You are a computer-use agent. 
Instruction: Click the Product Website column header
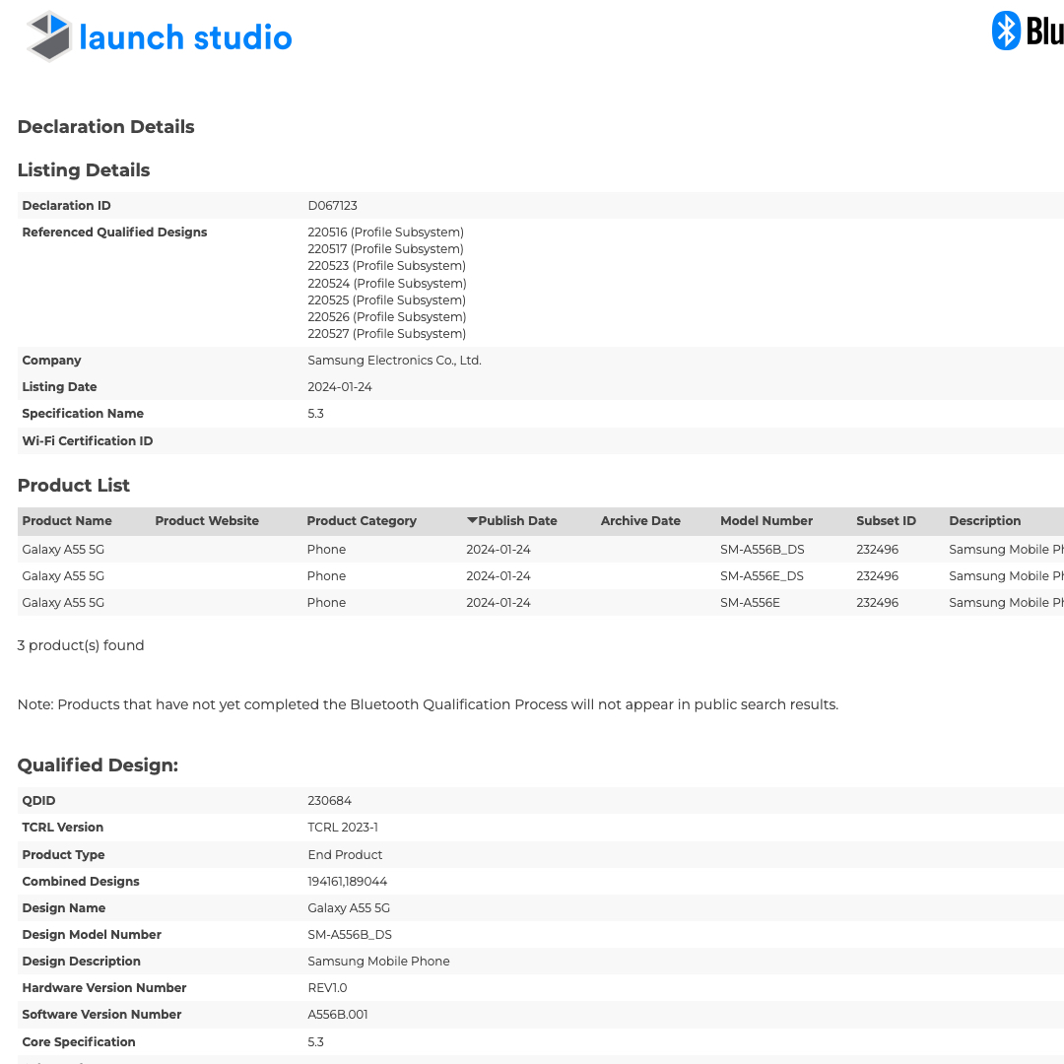pos(207,521)
